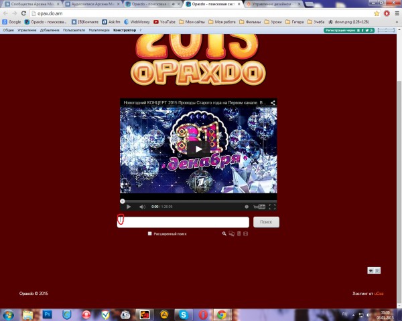Open Skype from the taskbar
The height and width of the screenshot is (321, 402).
pyautogui.click(x=184, y=314)
